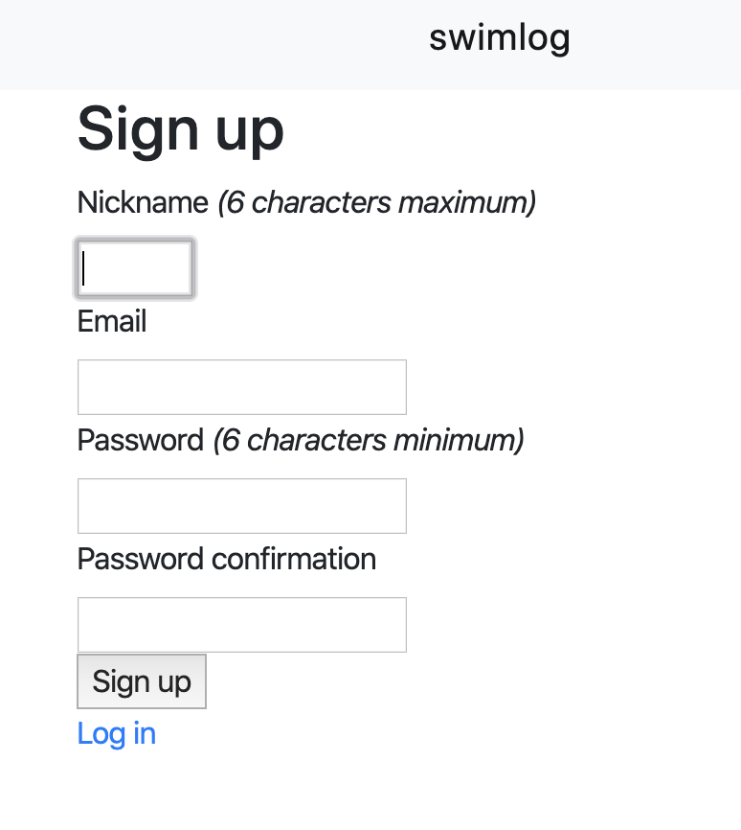Click the '6 characters minimum' hint text
Image resolution: width=741 pixels, height=830 pixels.
point(369,441)
